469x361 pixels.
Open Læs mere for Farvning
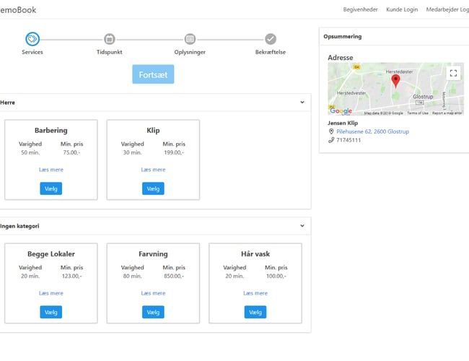pos(153,293)
